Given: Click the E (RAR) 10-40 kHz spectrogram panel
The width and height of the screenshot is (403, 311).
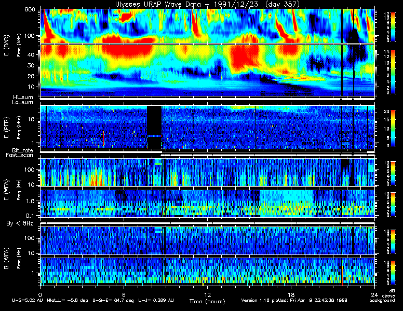Looking at the screenshot, I should pos(207,70).
